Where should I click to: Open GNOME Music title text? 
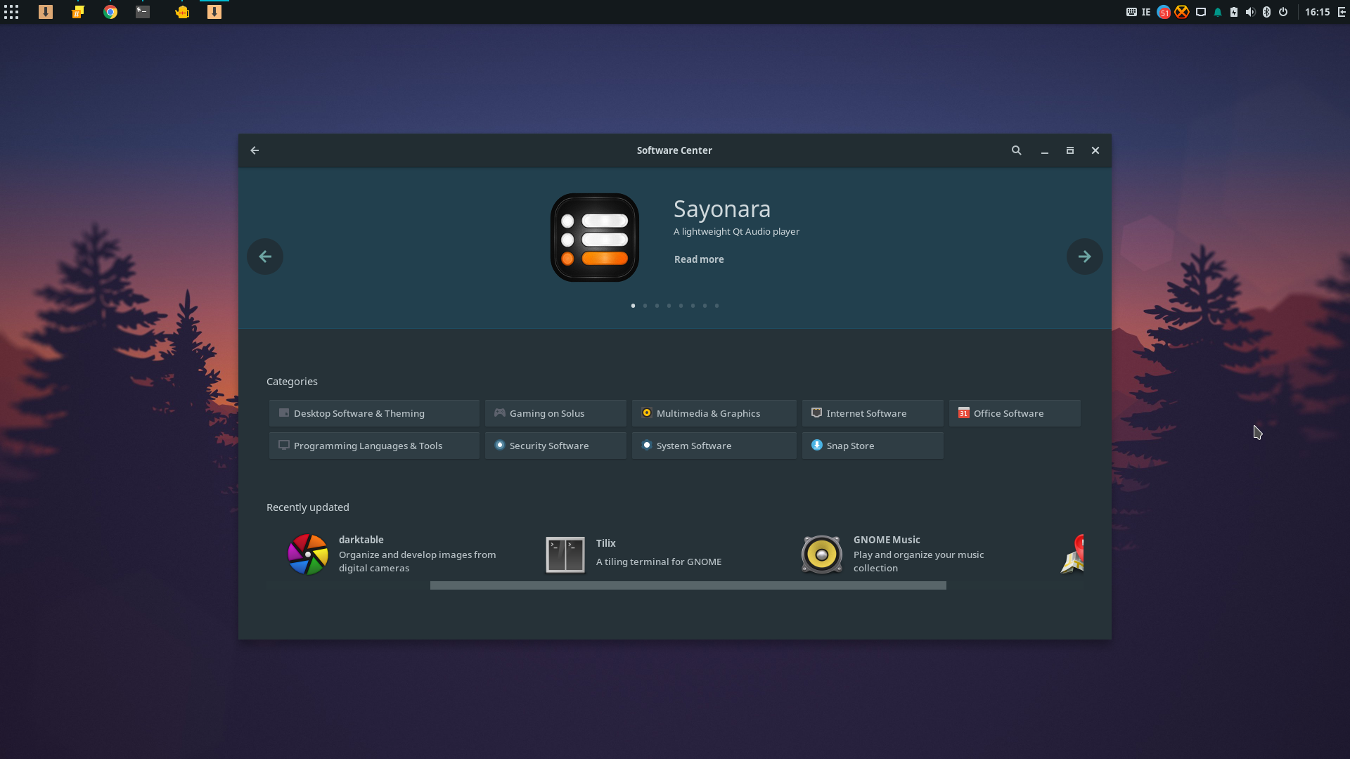(887, 540)
